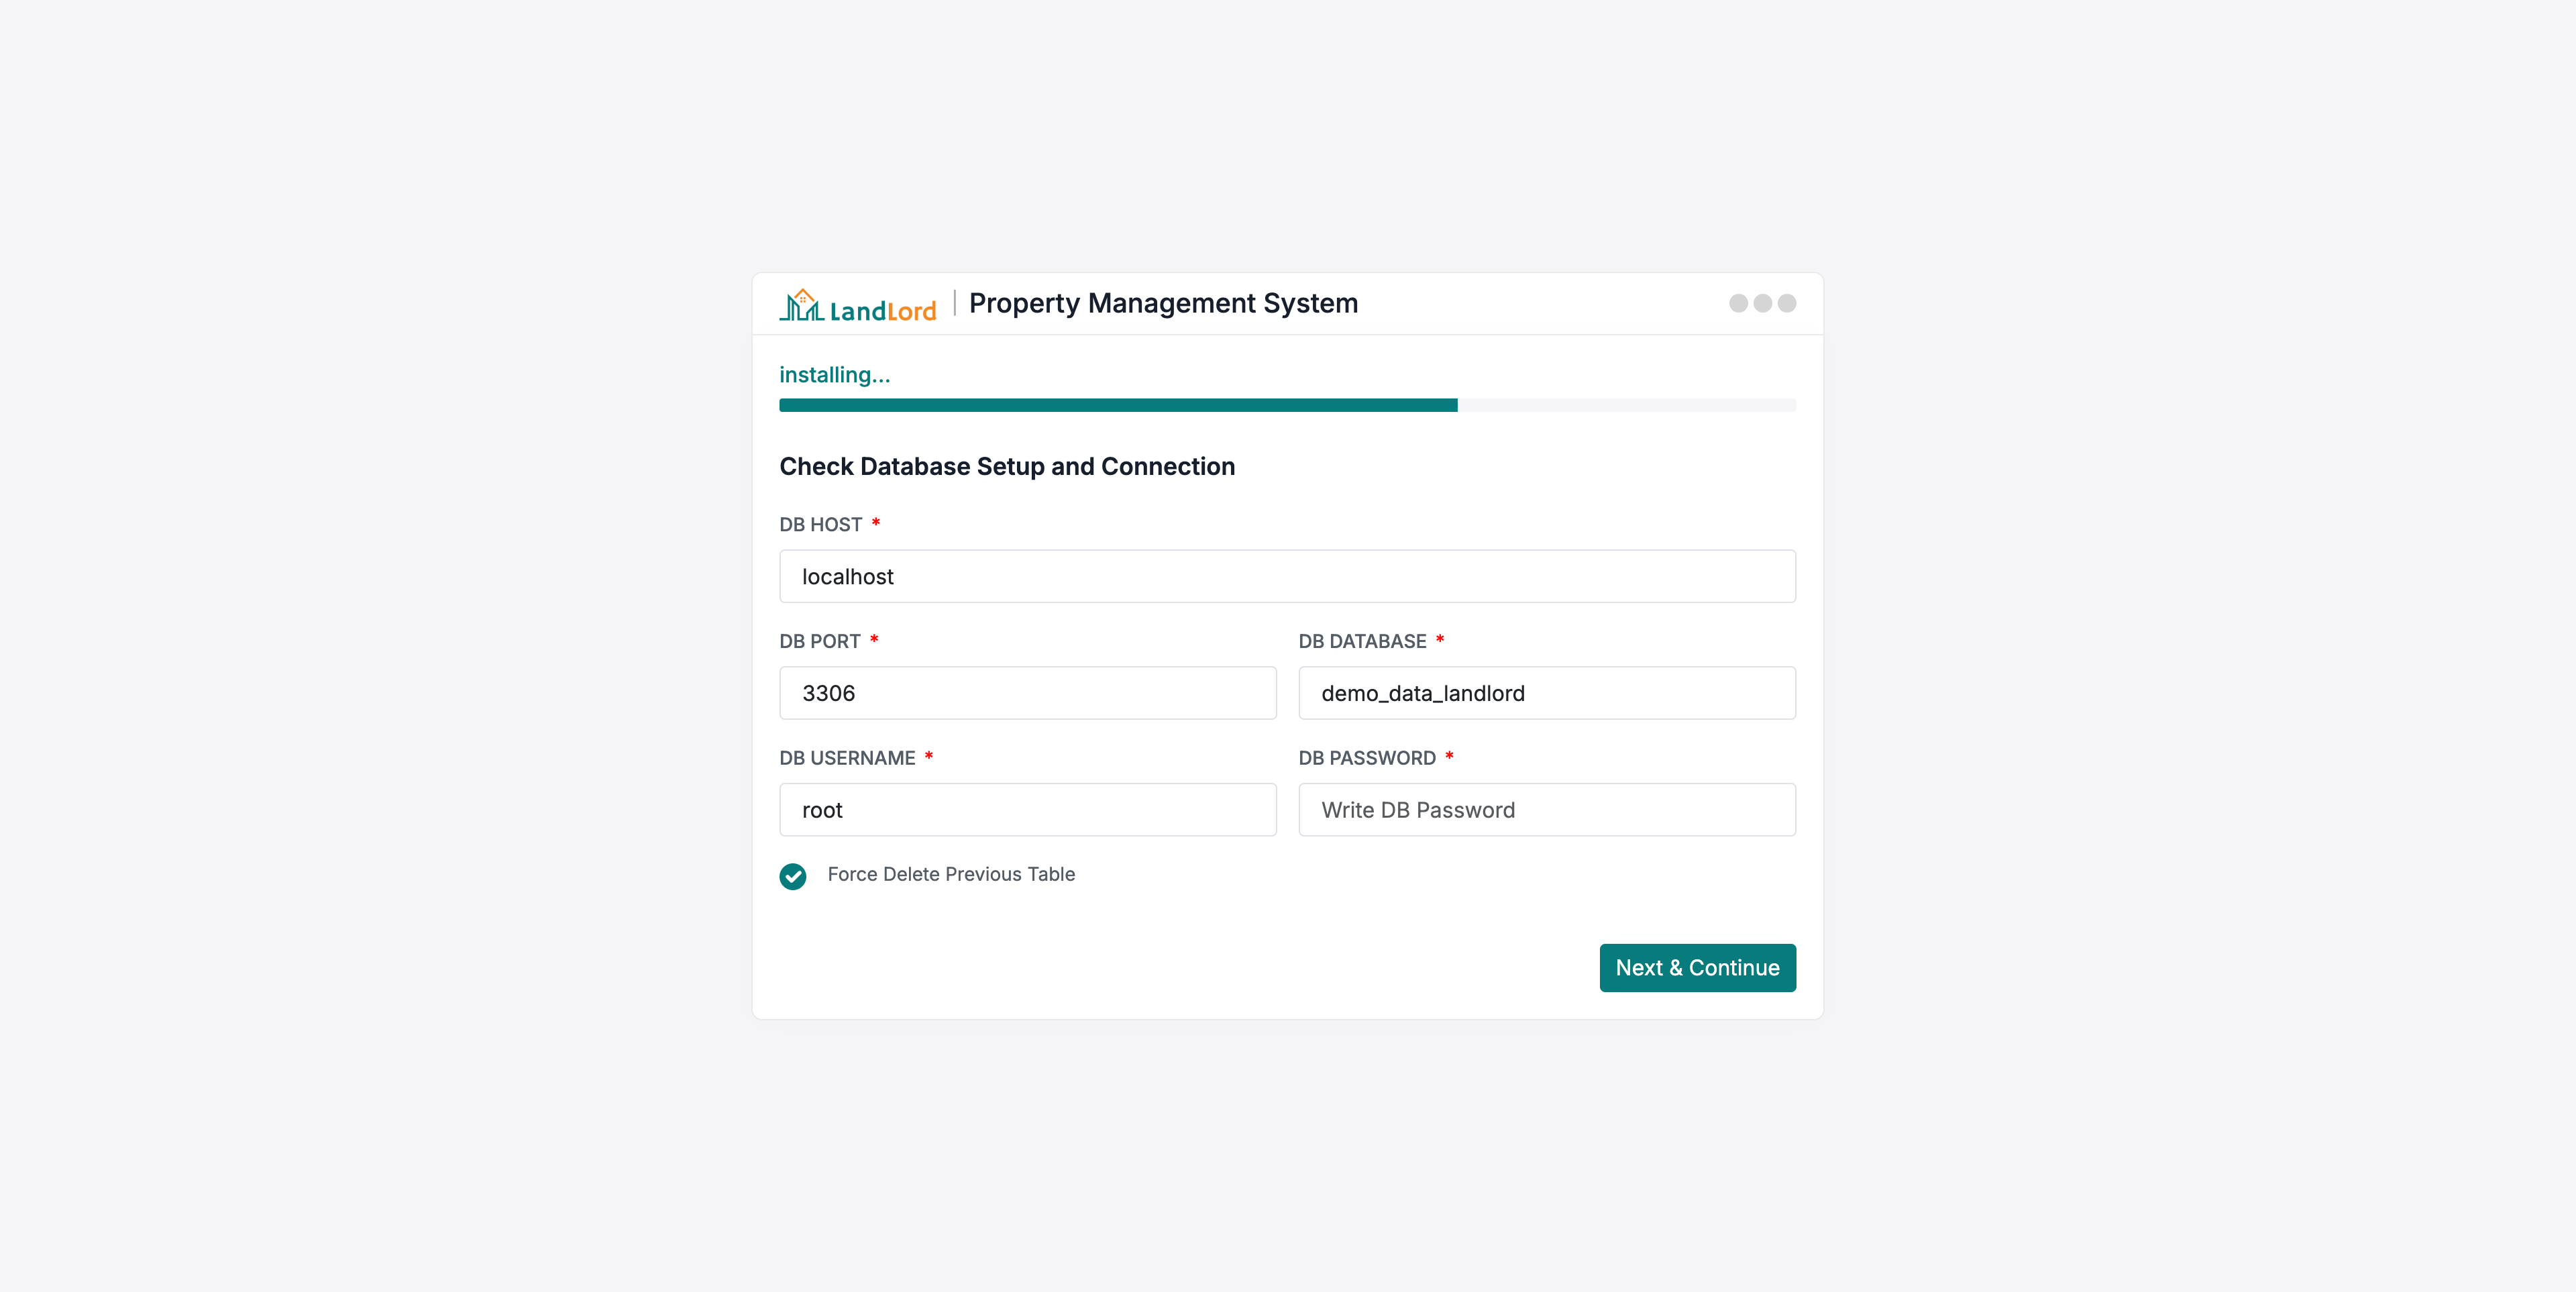Click into the DB USERNAME root field
Screen dimensions: 2576x1292
click(1027, 810)
